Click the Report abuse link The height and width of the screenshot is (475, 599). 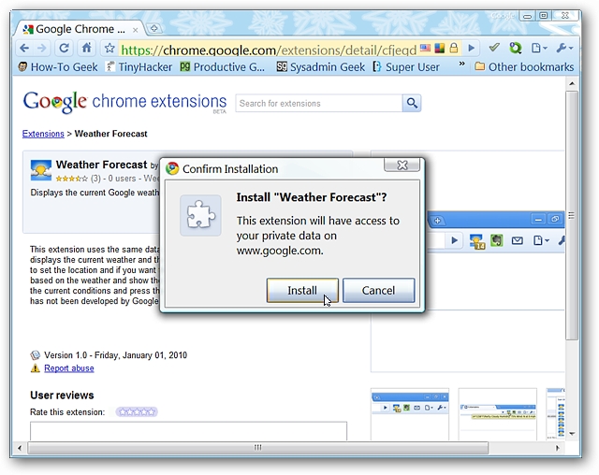click(69, 368)
